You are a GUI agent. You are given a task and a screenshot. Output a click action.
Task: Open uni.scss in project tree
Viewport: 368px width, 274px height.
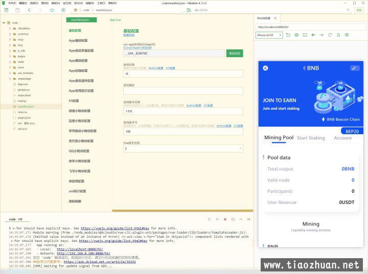tap(22, 129)
